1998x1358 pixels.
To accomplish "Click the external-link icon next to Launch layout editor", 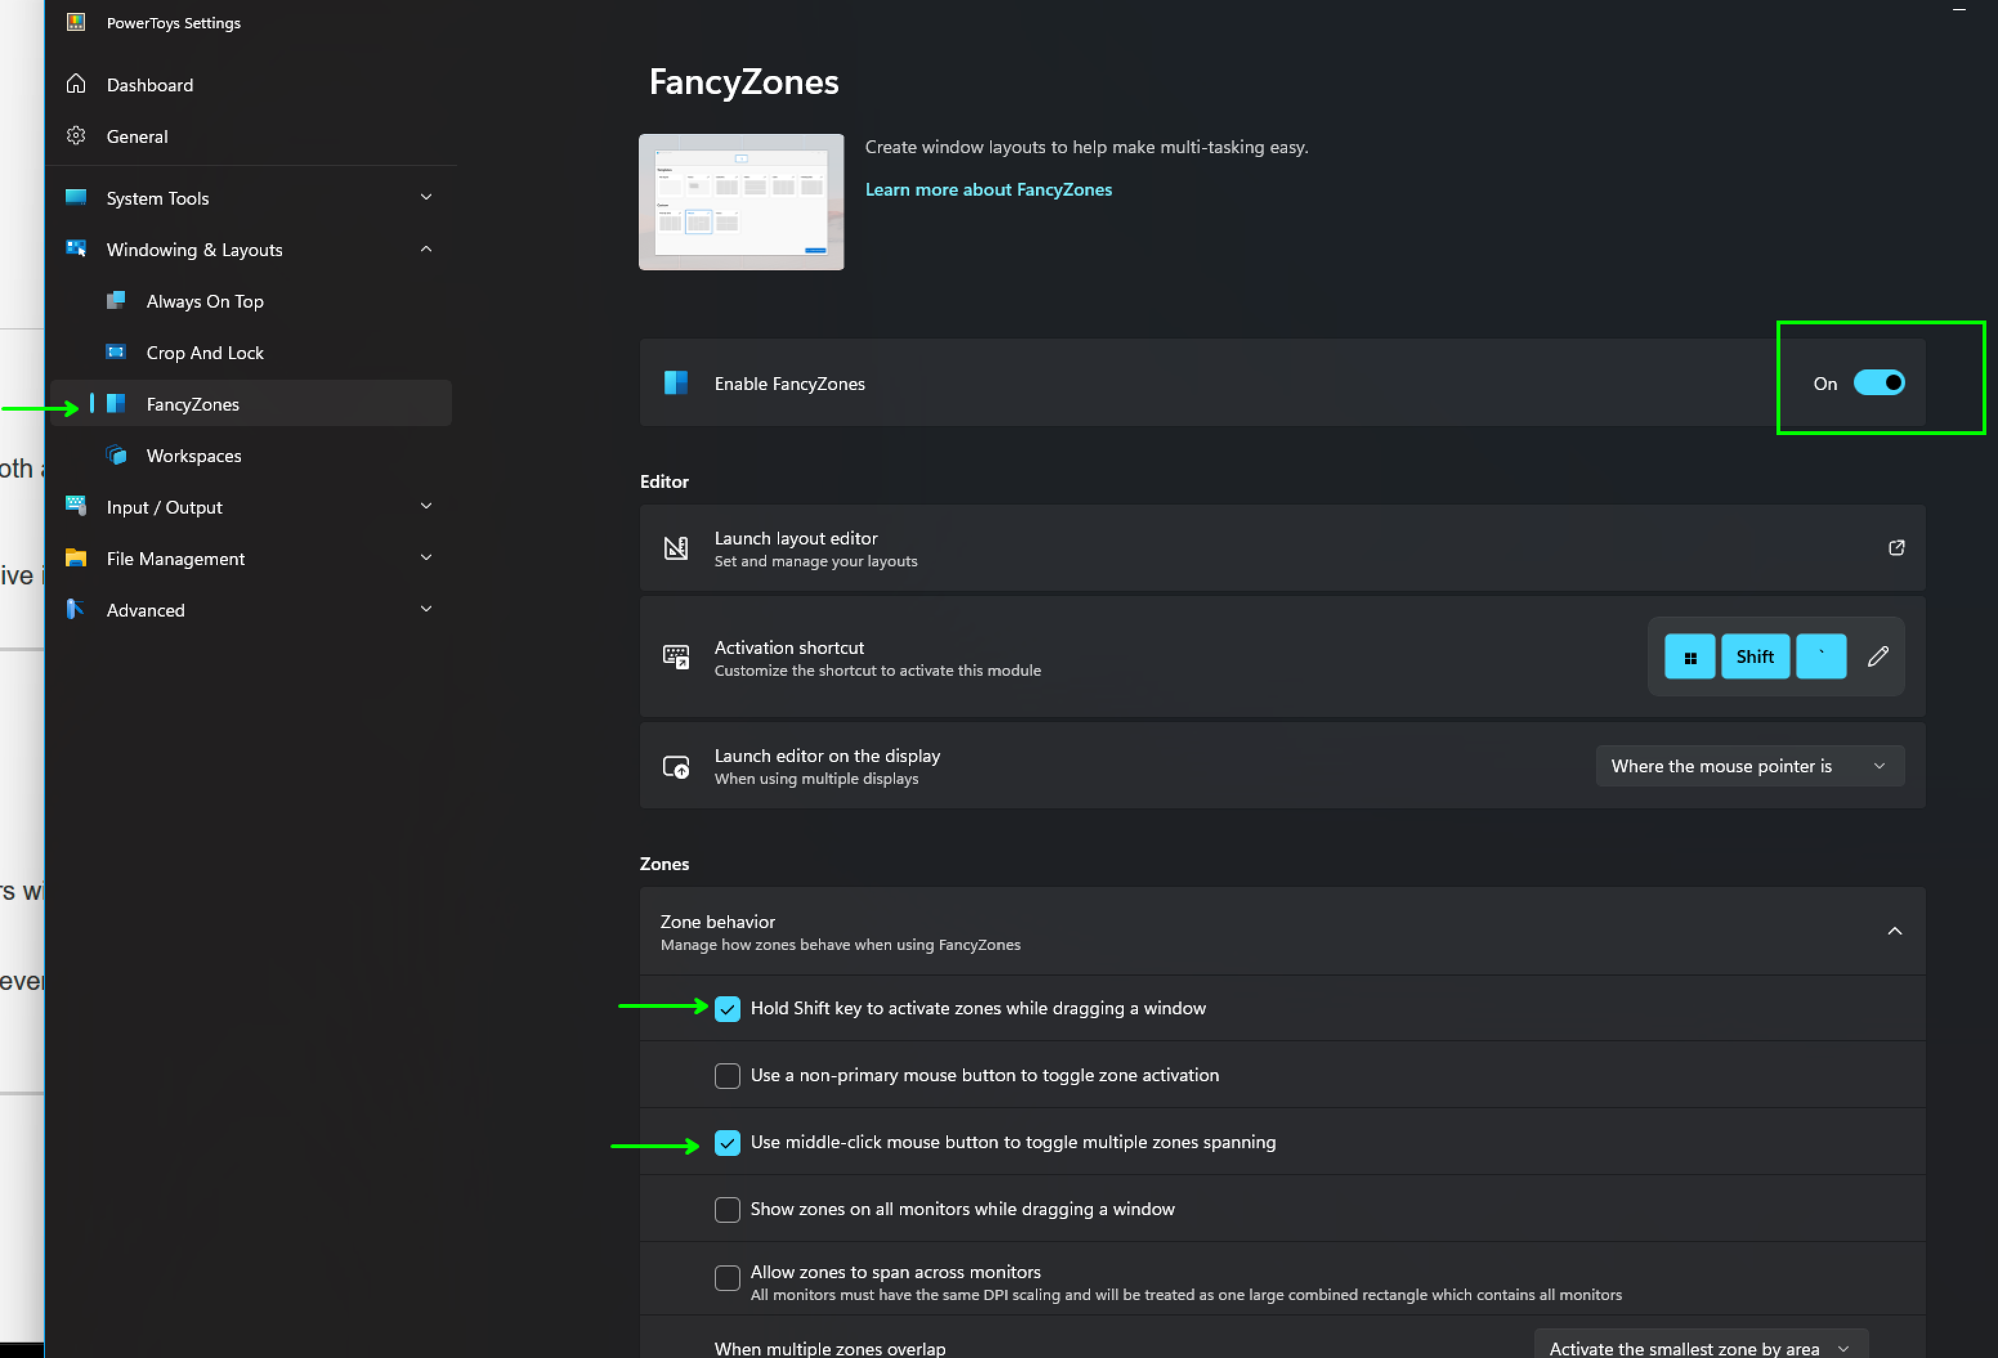I will click(1896, 548).
